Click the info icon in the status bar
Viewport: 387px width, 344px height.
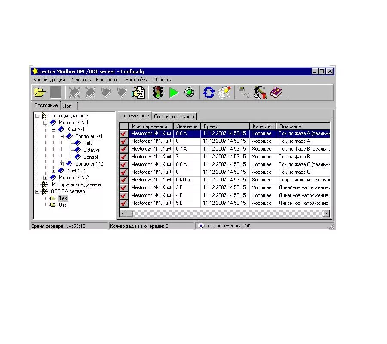[201, 226]
